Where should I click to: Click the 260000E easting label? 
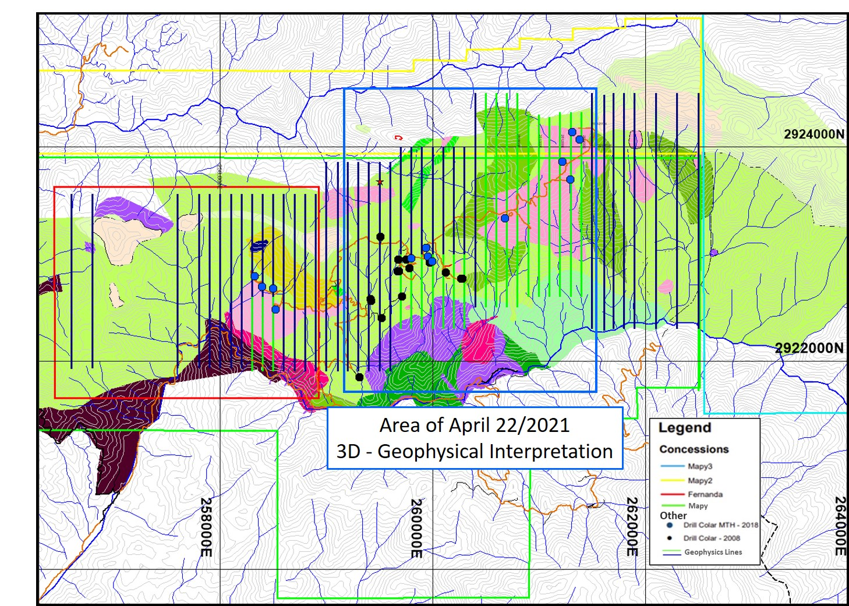416,528
